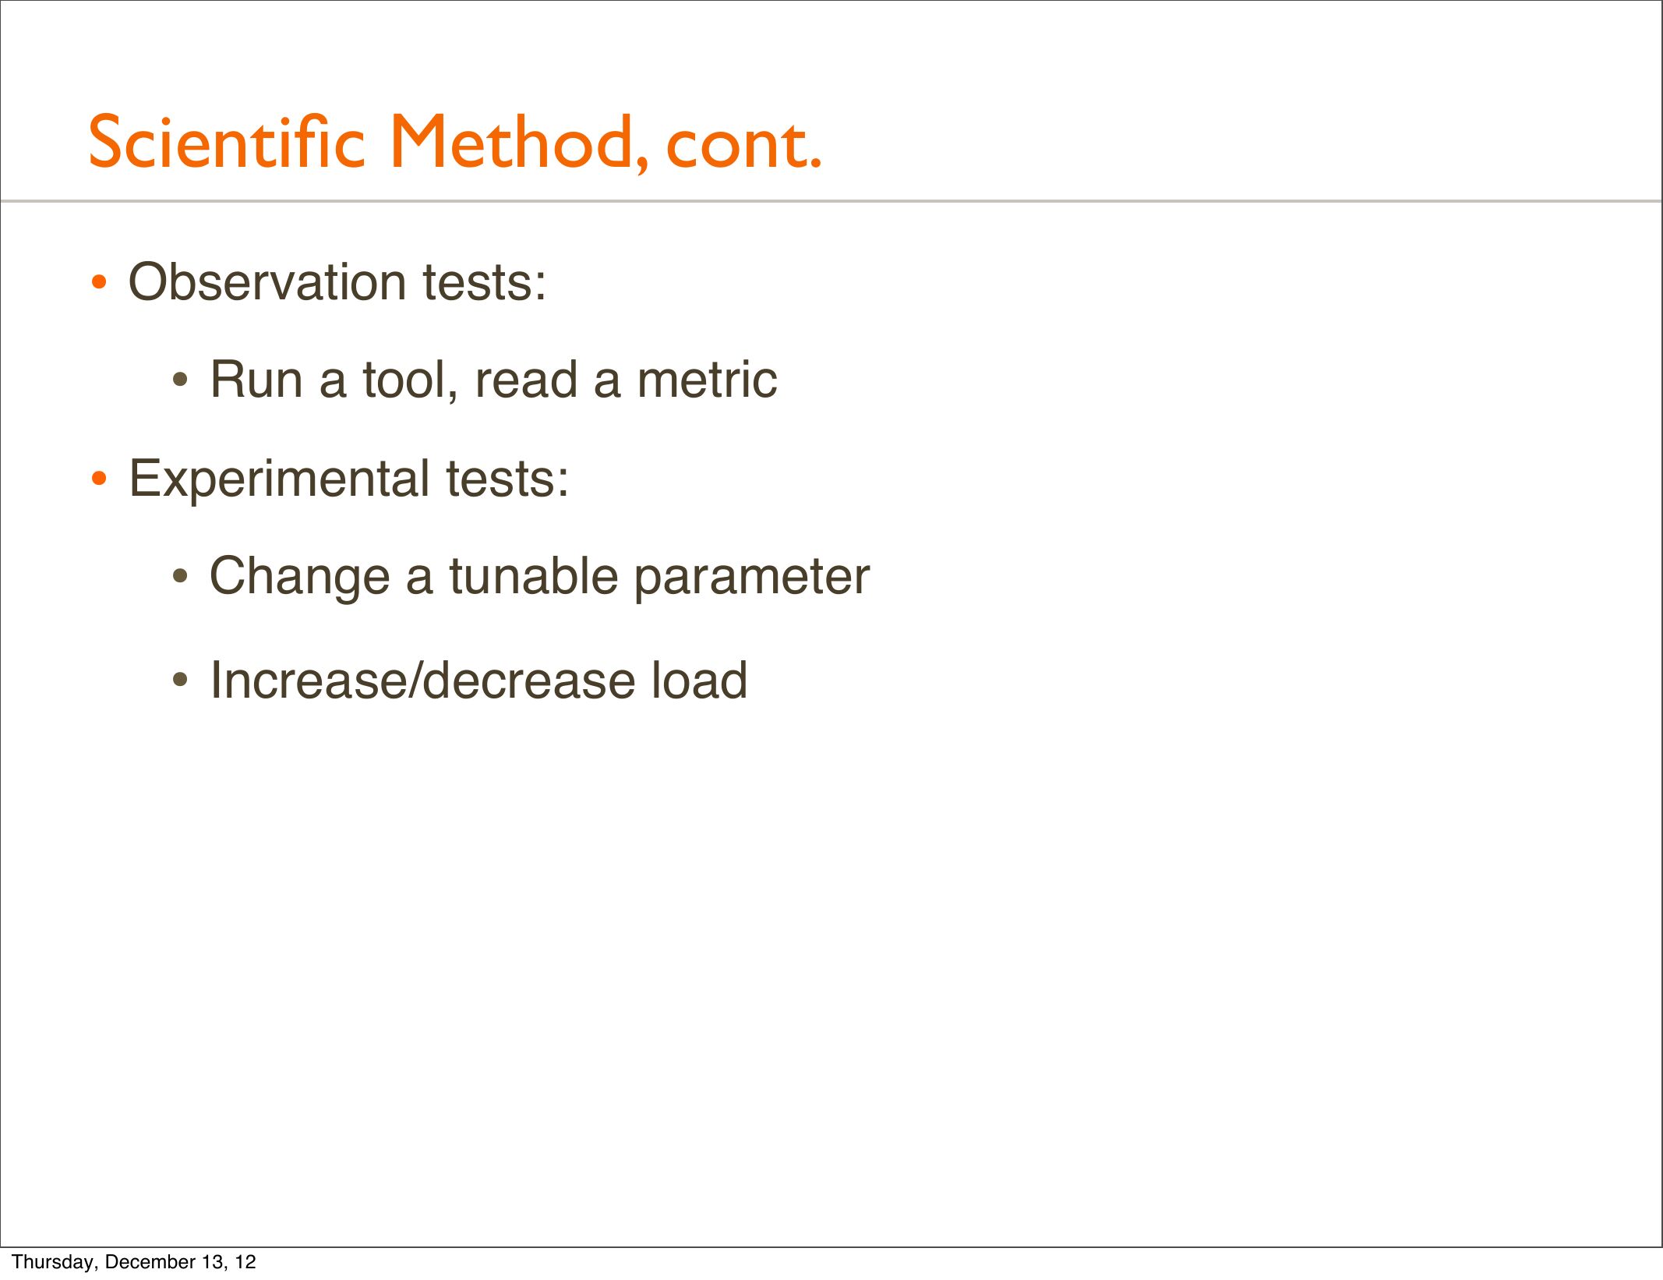Image resolution: width=1663 pixels, height=1280 pixels.
Task: Select the "Run a tool, read a metric" line
Action: point(493,380)
